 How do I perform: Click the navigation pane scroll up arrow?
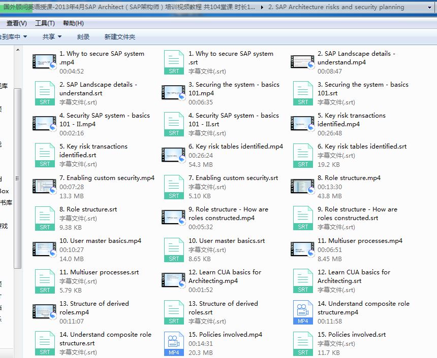tap(18, 50)
